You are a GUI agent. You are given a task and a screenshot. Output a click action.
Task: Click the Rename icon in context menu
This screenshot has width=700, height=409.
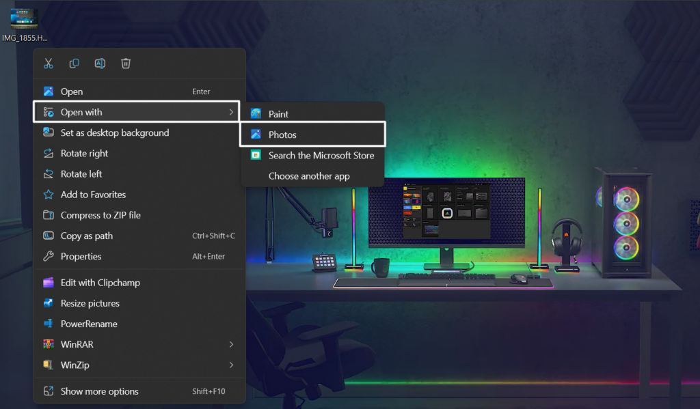pos(100,64)
